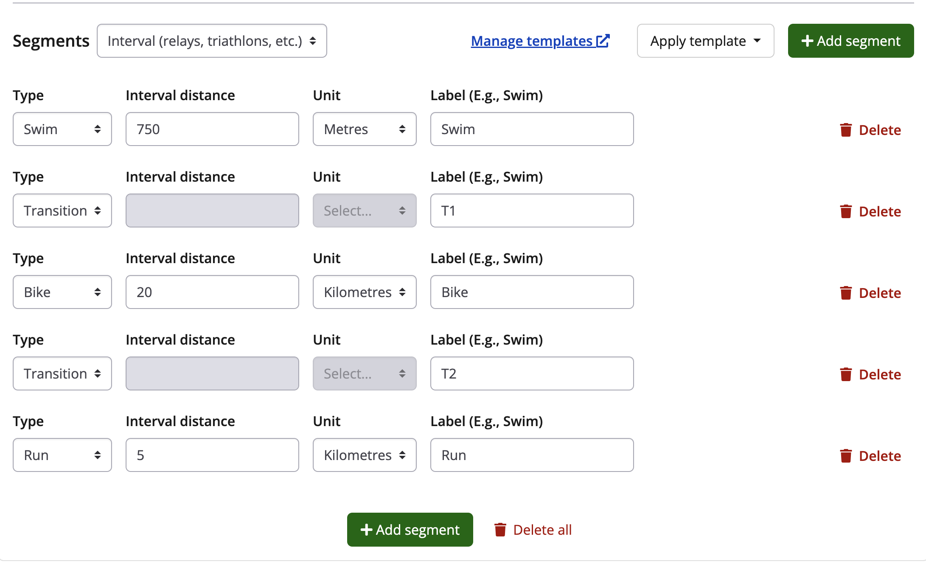Click the 750 interval distance field
This screenshot has height=567, width=926.
(x=212, y=129)
